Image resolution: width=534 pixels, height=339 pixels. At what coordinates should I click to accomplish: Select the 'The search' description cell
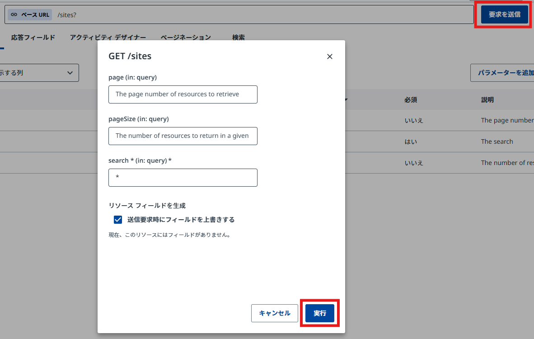(497, 141)
